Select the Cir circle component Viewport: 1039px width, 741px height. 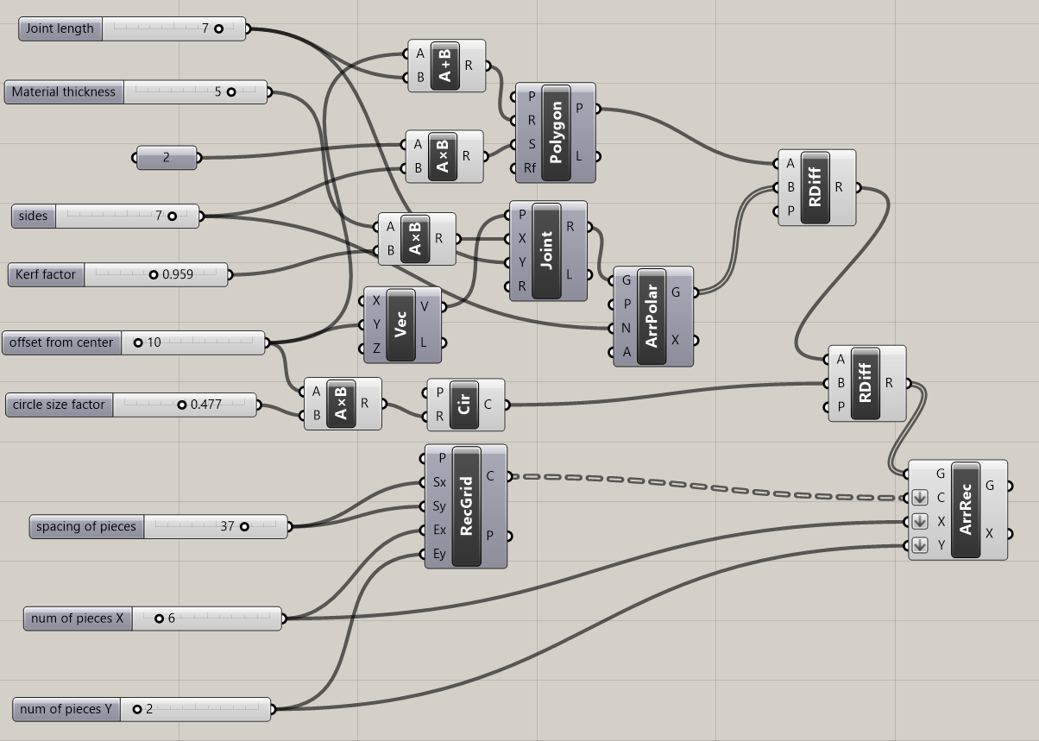coord(465,405)
